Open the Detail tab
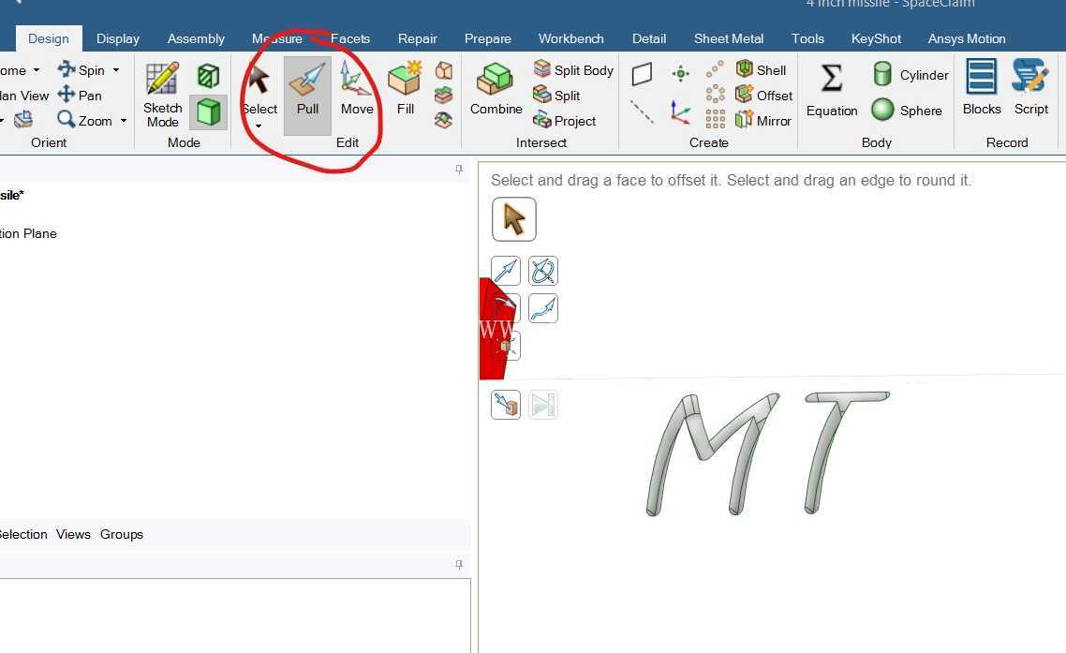Image resolution: width=1066 pixels, height=653 pixels. pos(649,38)
